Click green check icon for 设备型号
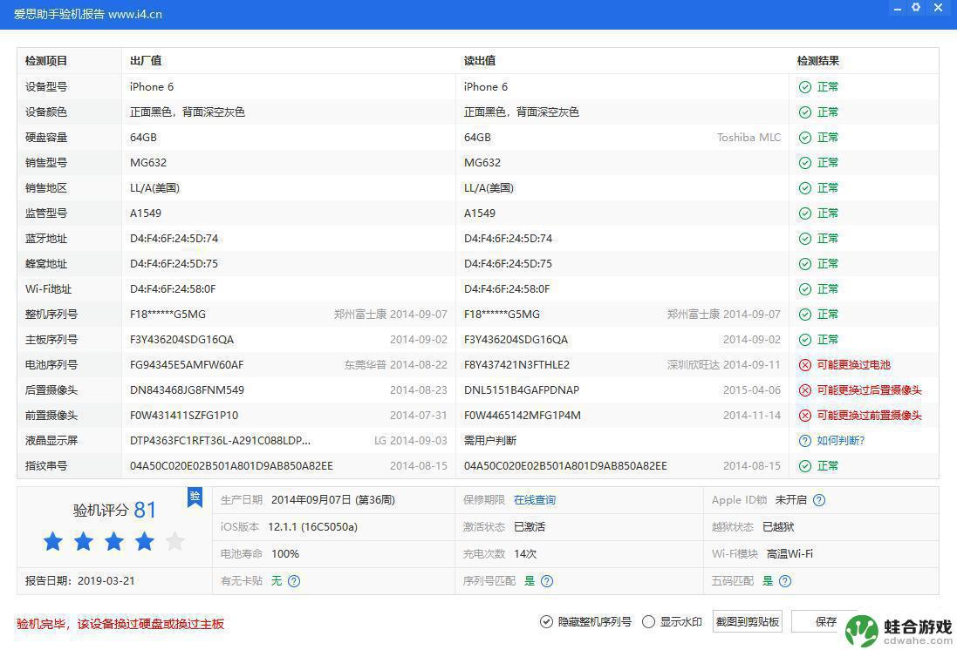The image size is (957, 650). pos(805,87)
